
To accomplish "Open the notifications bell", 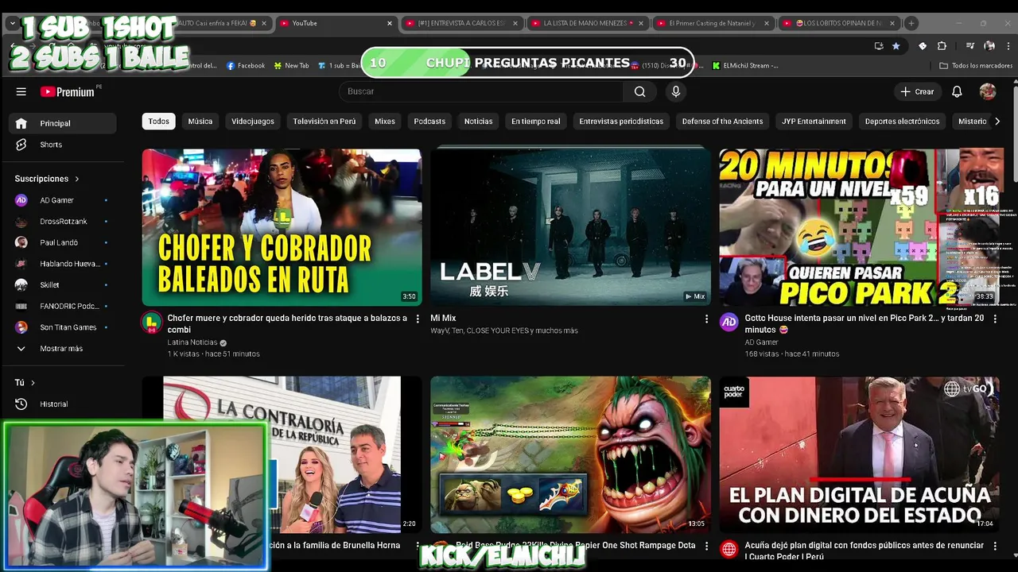I will [957, 91].
